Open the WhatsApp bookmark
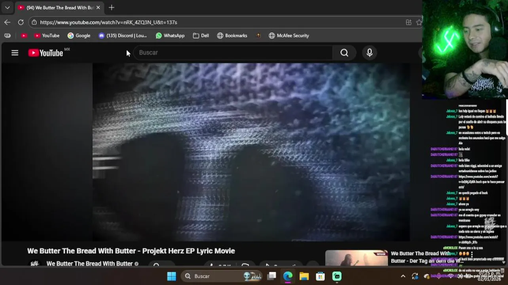The height and width of the screenshot is (285, 508). [170, 36]
